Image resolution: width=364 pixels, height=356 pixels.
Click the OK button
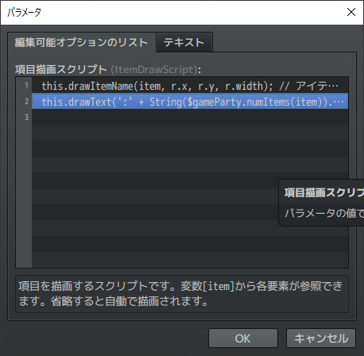click(243, 339)
